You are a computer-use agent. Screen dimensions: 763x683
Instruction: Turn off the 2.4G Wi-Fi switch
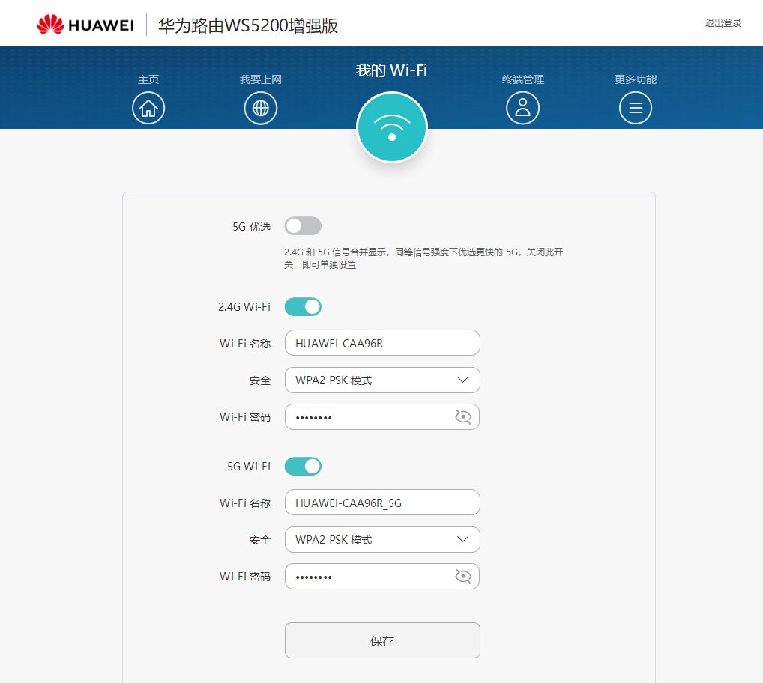[x=303, y=306]
